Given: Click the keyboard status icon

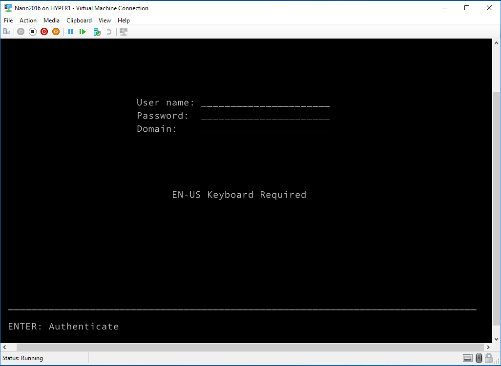Looking at the screenshot, I should point(467,358).
